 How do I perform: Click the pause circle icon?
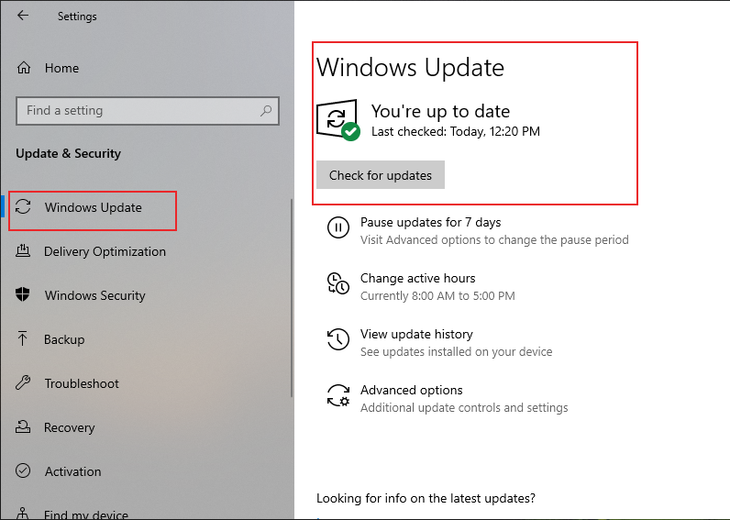pos(338,227)
